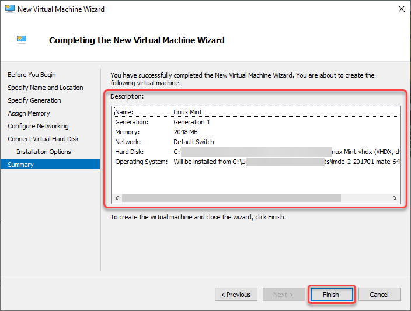Select the Hard Disk row
The height and width of the screenshot is (311, 411).
(x=257, y=152)
